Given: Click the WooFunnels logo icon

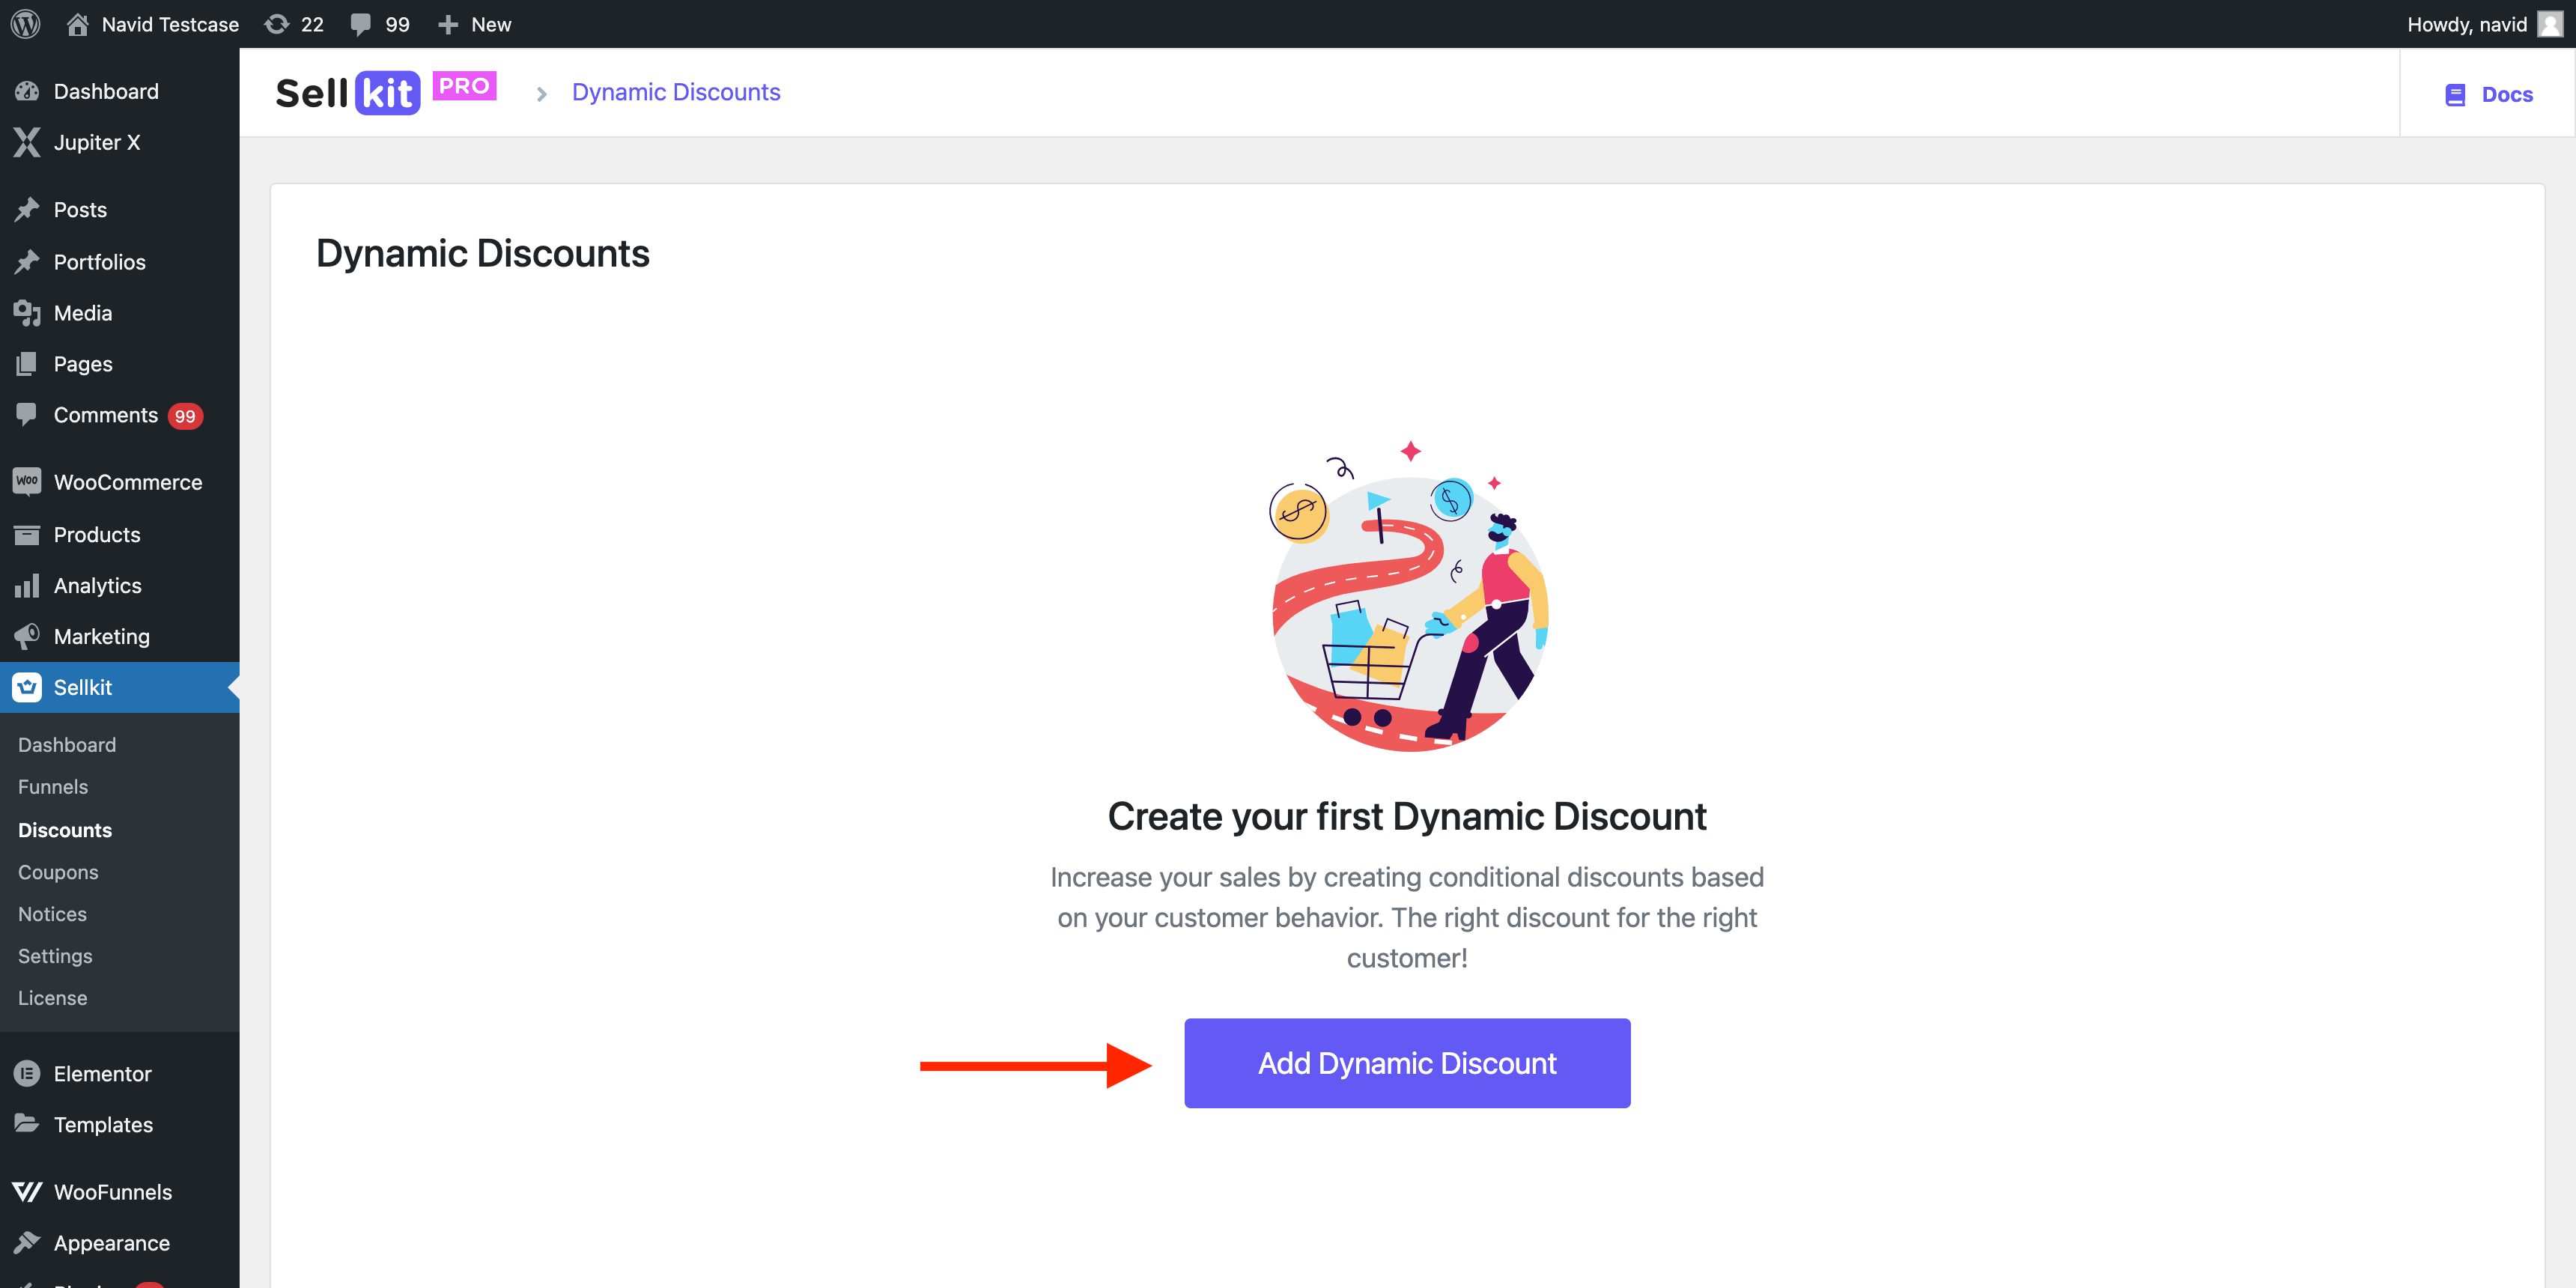Looking at the screenshot, I should pos(27,1191).
